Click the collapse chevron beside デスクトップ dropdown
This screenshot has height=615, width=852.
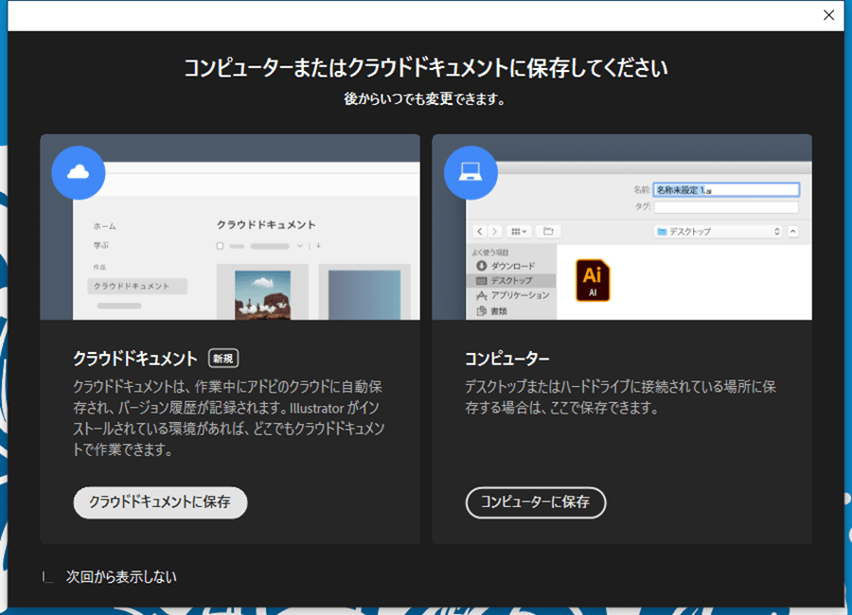[792, 232]
